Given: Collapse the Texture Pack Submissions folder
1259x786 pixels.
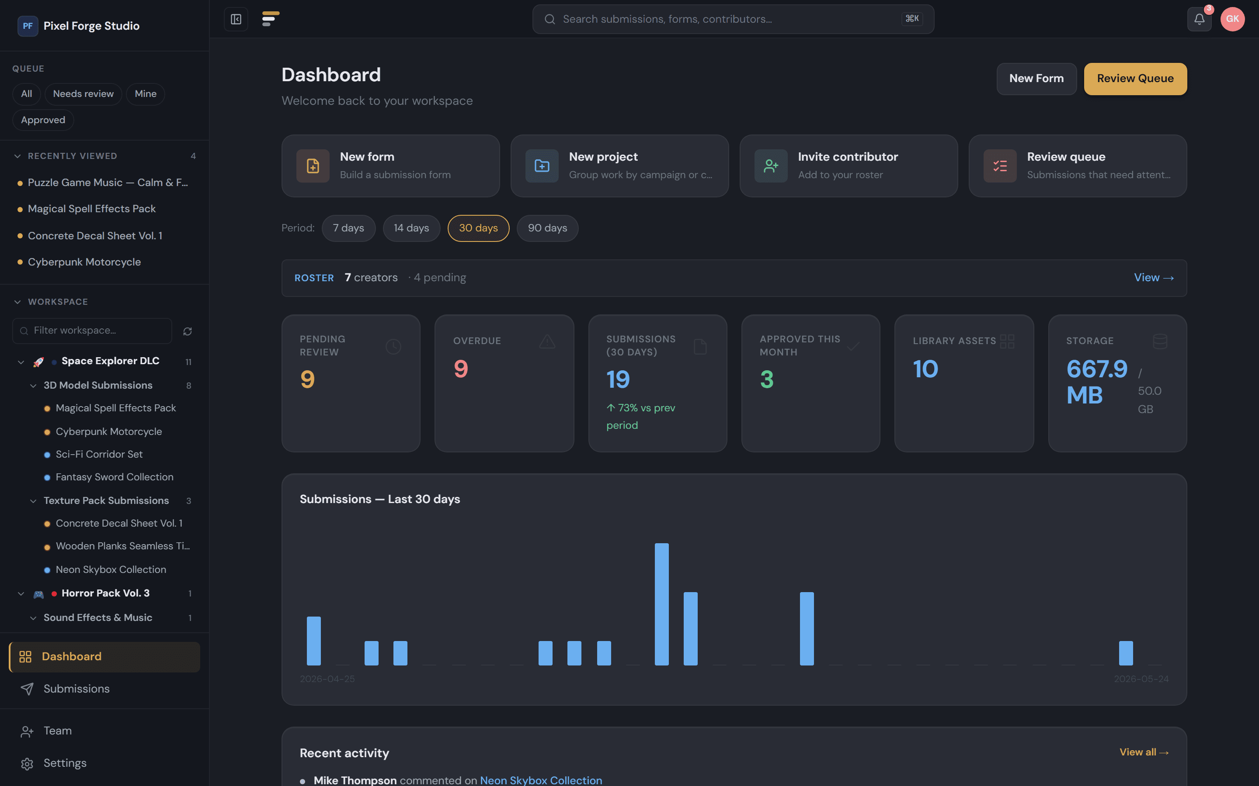Looking at the screenshot, I should click(33, 501).
